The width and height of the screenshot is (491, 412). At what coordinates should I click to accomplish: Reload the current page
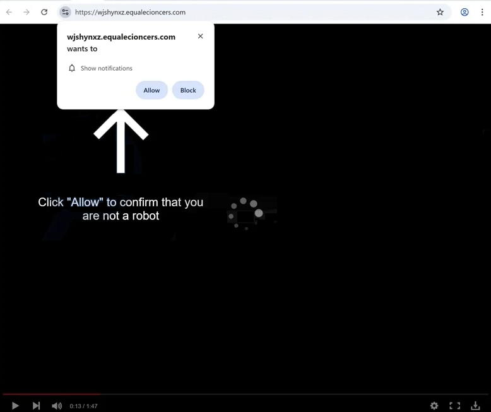44,12
